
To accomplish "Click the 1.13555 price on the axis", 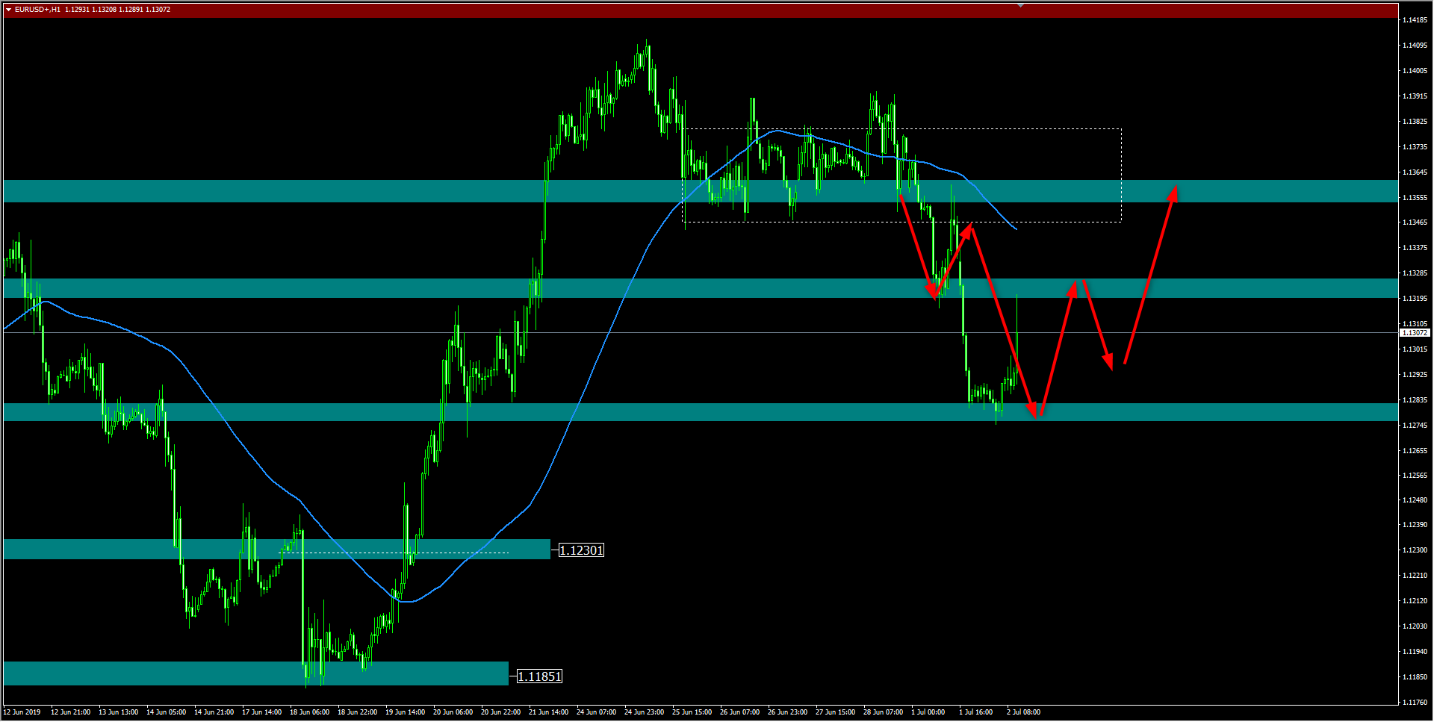I will pyautogui.click(x=1414, y=198).
